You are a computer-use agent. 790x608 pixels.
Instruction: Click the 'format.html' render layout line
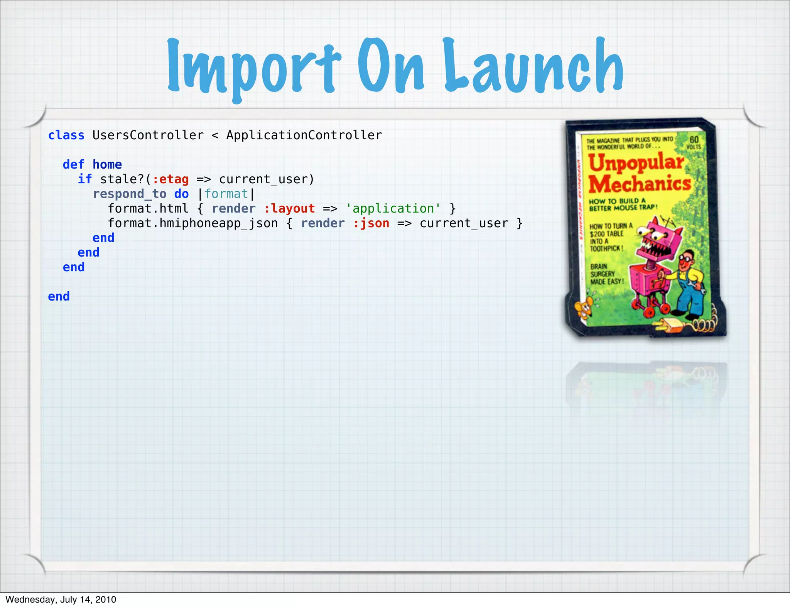(282, 209)
